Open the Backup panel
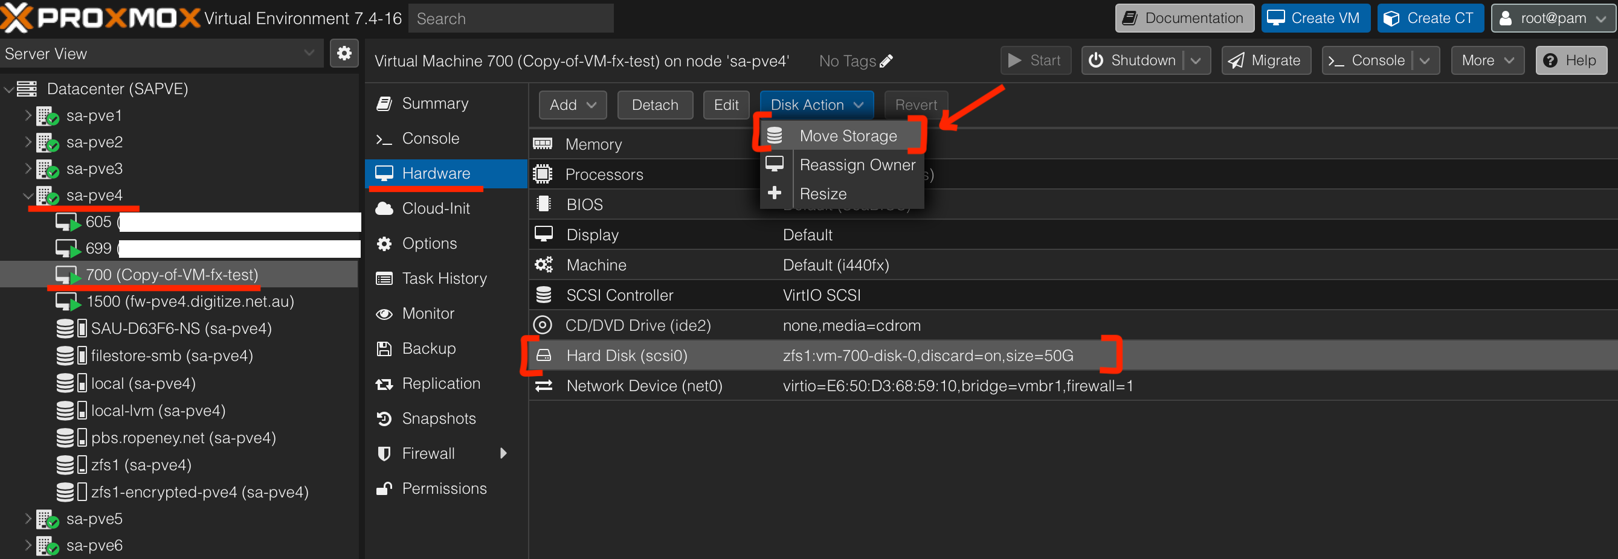 click(428, 348)
